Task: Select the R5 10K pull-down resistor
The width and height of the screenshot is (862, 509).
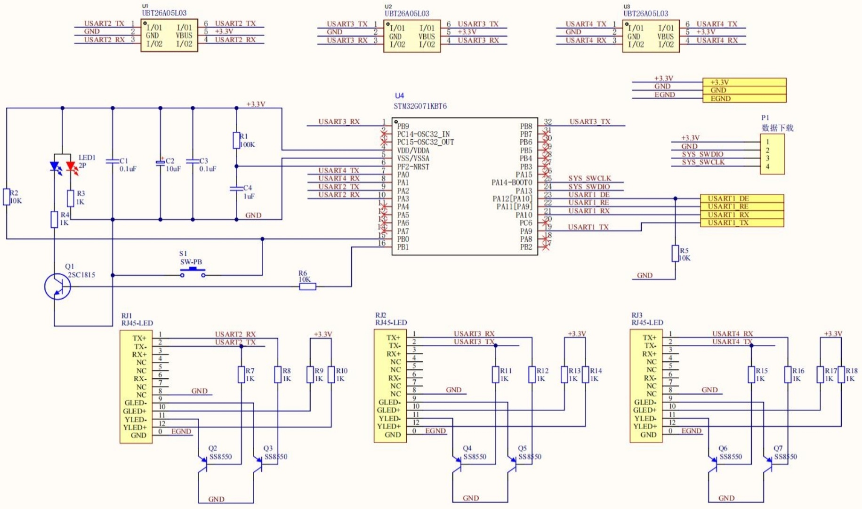Action: [675, 254]
